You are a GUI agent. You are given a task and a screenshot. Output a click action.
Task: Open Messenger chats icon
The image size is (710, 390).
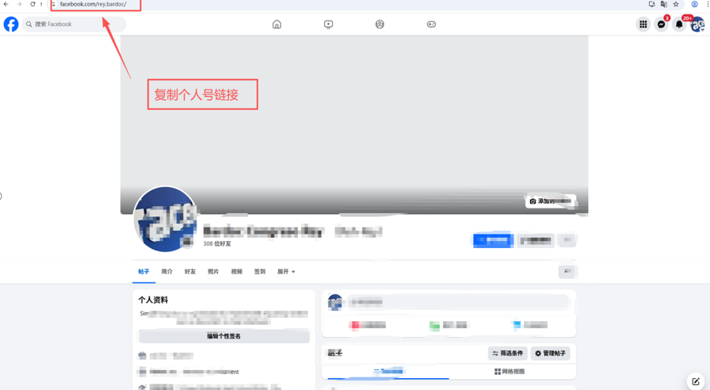[661, 25]
